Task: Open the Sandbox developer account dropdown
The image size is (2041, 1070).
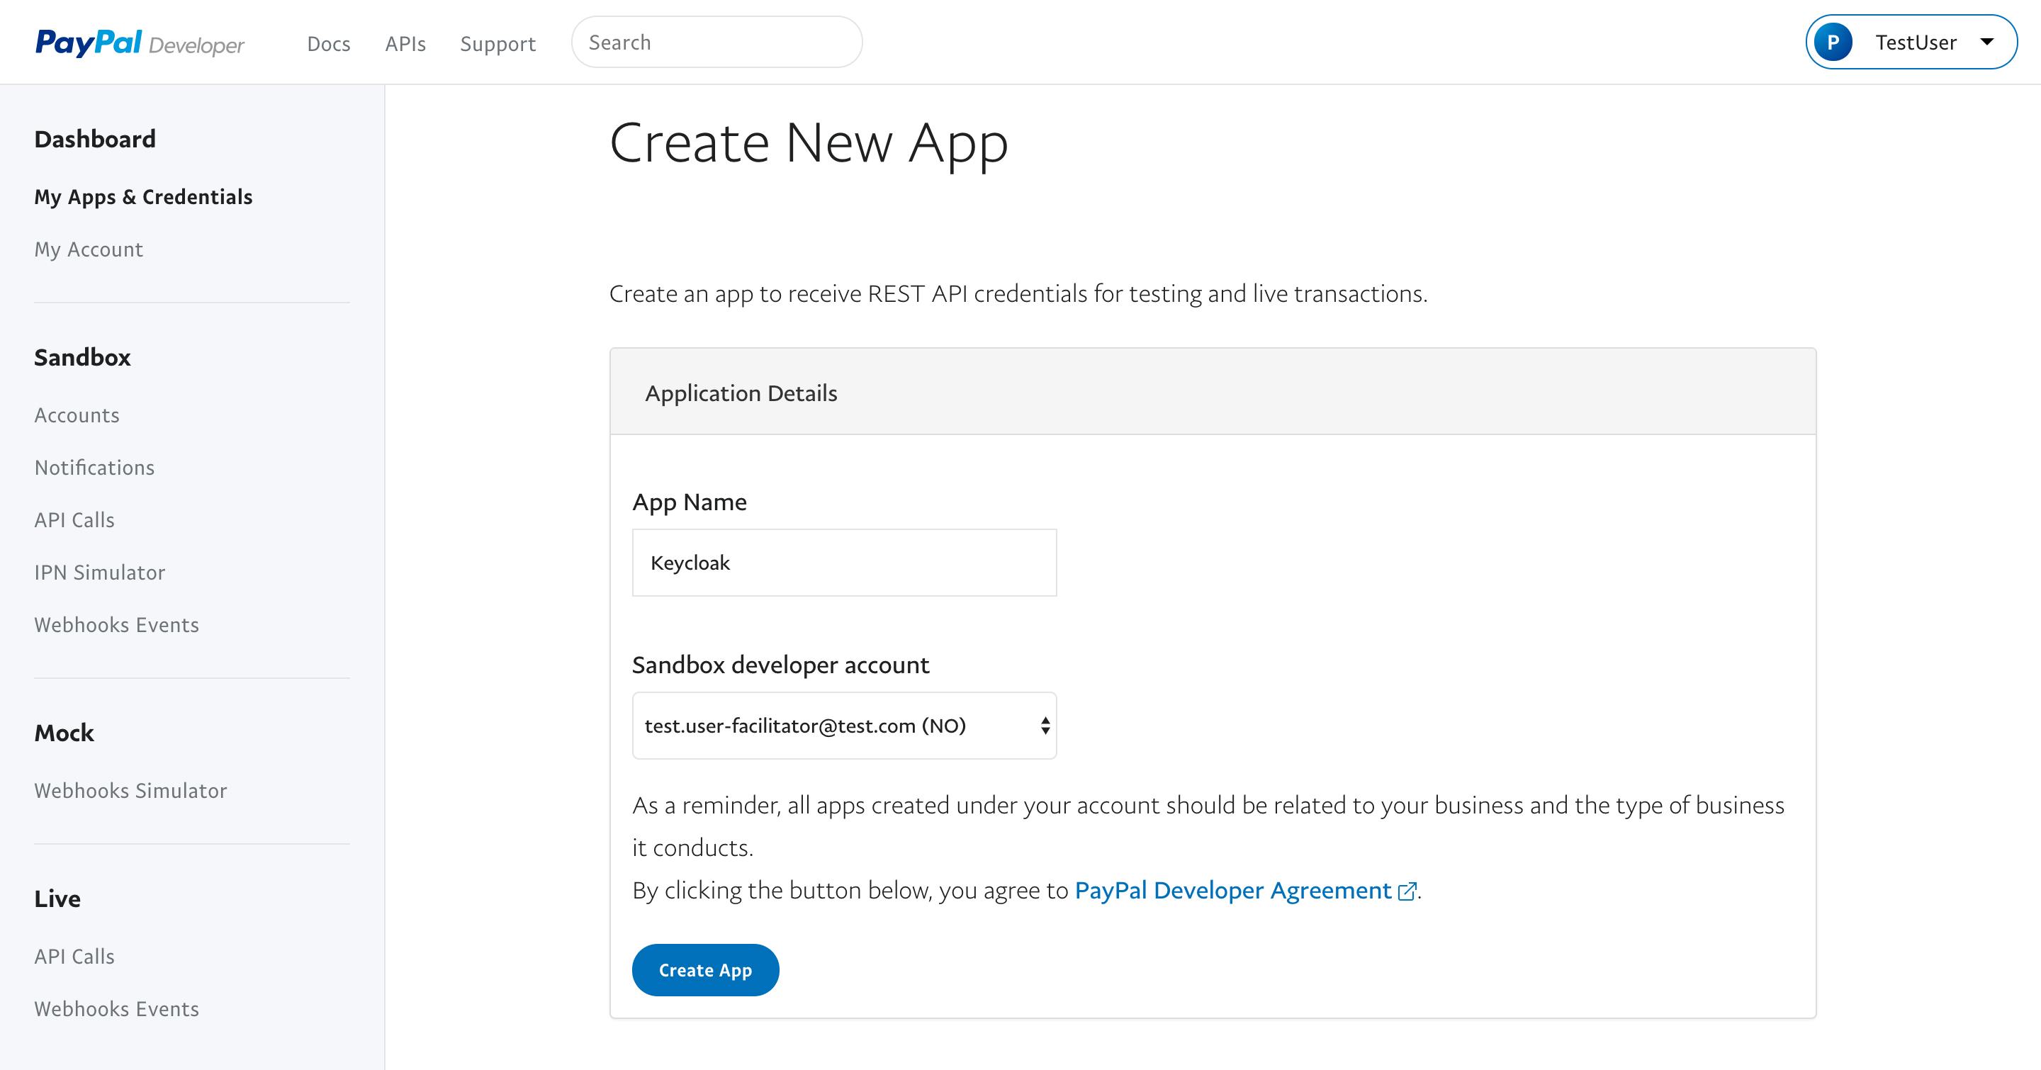Action: (844, 725)
